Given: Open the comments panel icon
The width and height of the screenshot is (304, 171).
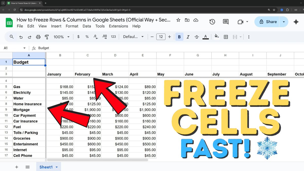Looking at the screenshot, I should (x=226, y=22).
